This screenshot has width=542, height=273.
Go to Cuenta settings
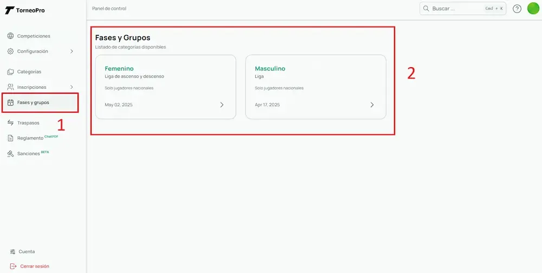click(27, 252)
